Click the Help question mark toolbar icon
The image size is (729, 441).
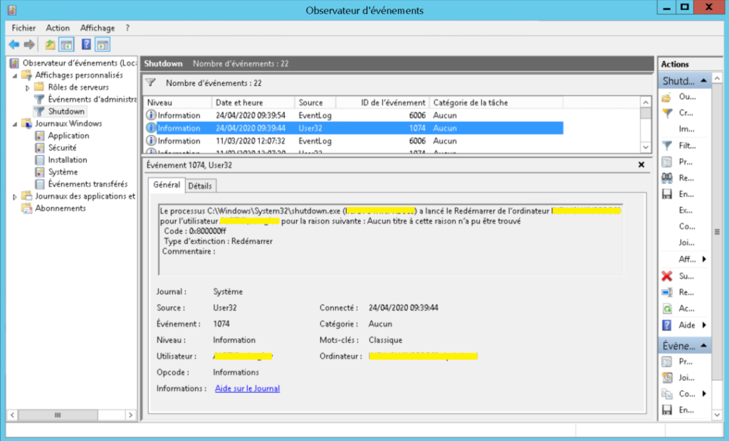pos(85,44)
